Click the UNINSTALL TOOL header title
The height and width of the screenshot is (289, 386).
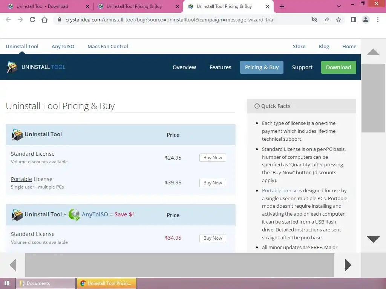[x=43, y=67]
